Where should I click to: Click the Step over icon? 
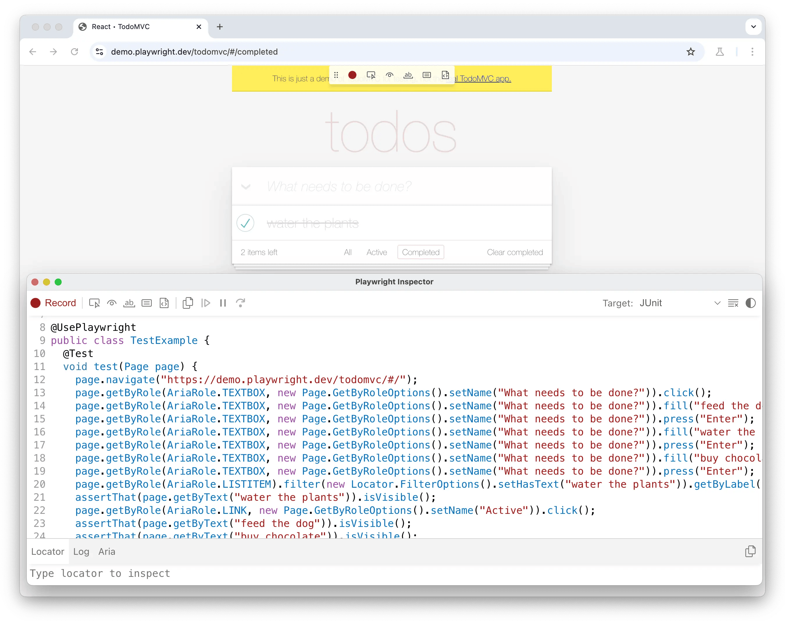click(x=240, y=303)
